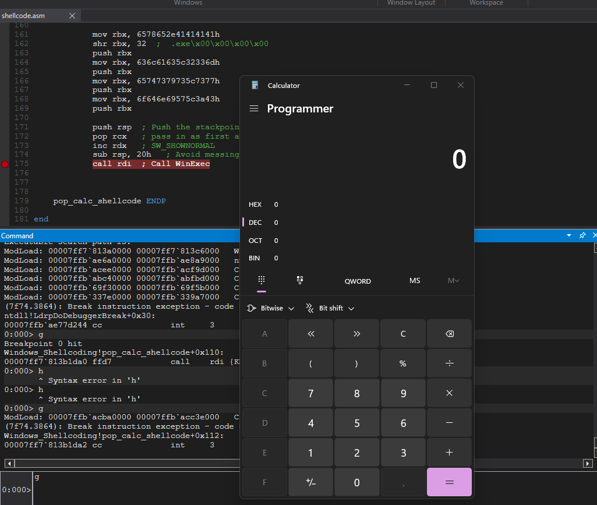Click the Command window scroll left arrow

point(9,464)
